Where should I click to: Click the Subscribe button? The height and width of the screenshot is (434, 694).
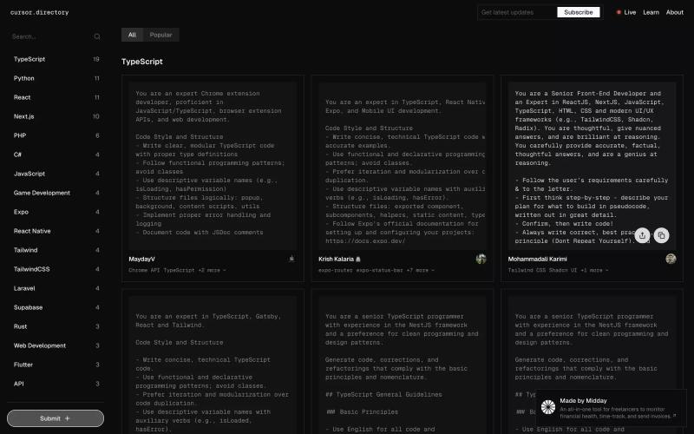tap(578, 12)
